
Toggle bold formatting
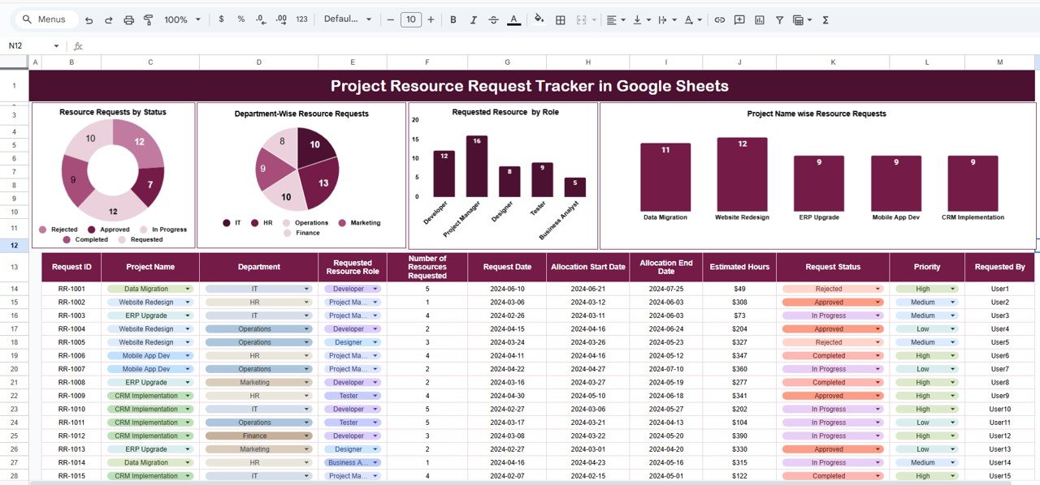(x=453, y=19)
